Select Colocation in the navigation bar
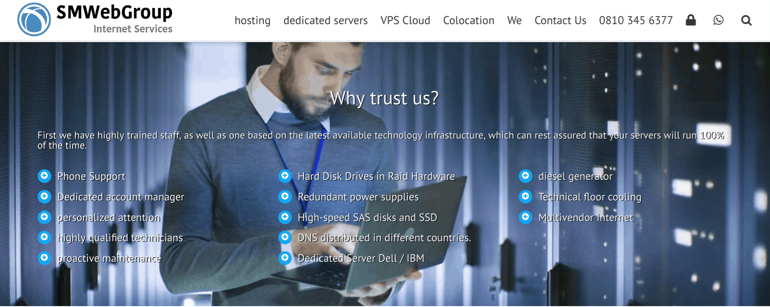 point(468,21)
